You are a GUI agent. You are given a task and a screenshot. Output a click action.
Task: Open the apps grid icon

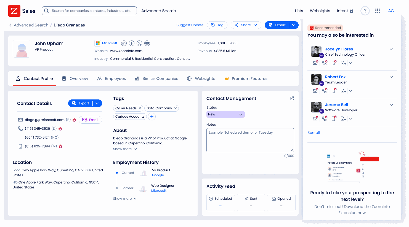click(378, 11)
